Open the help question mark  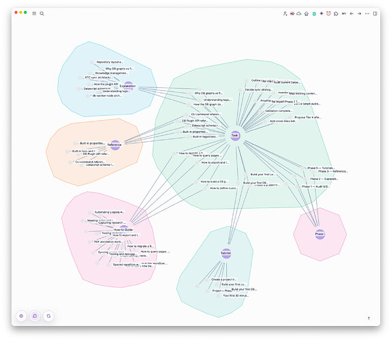[369, 318]
